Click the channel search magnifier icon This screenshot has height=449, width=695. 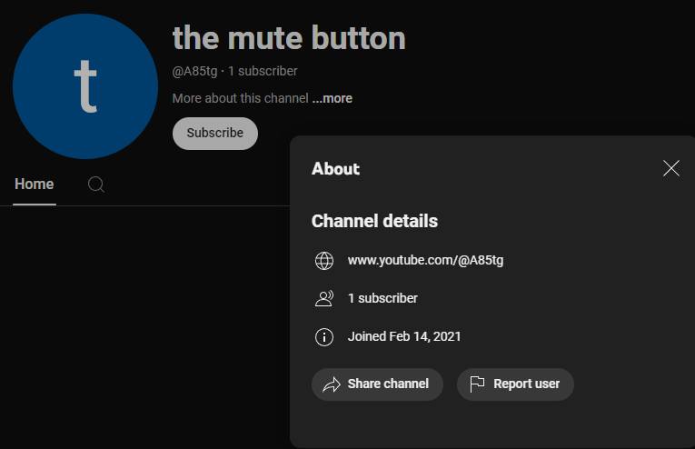(x=95, y=185)
